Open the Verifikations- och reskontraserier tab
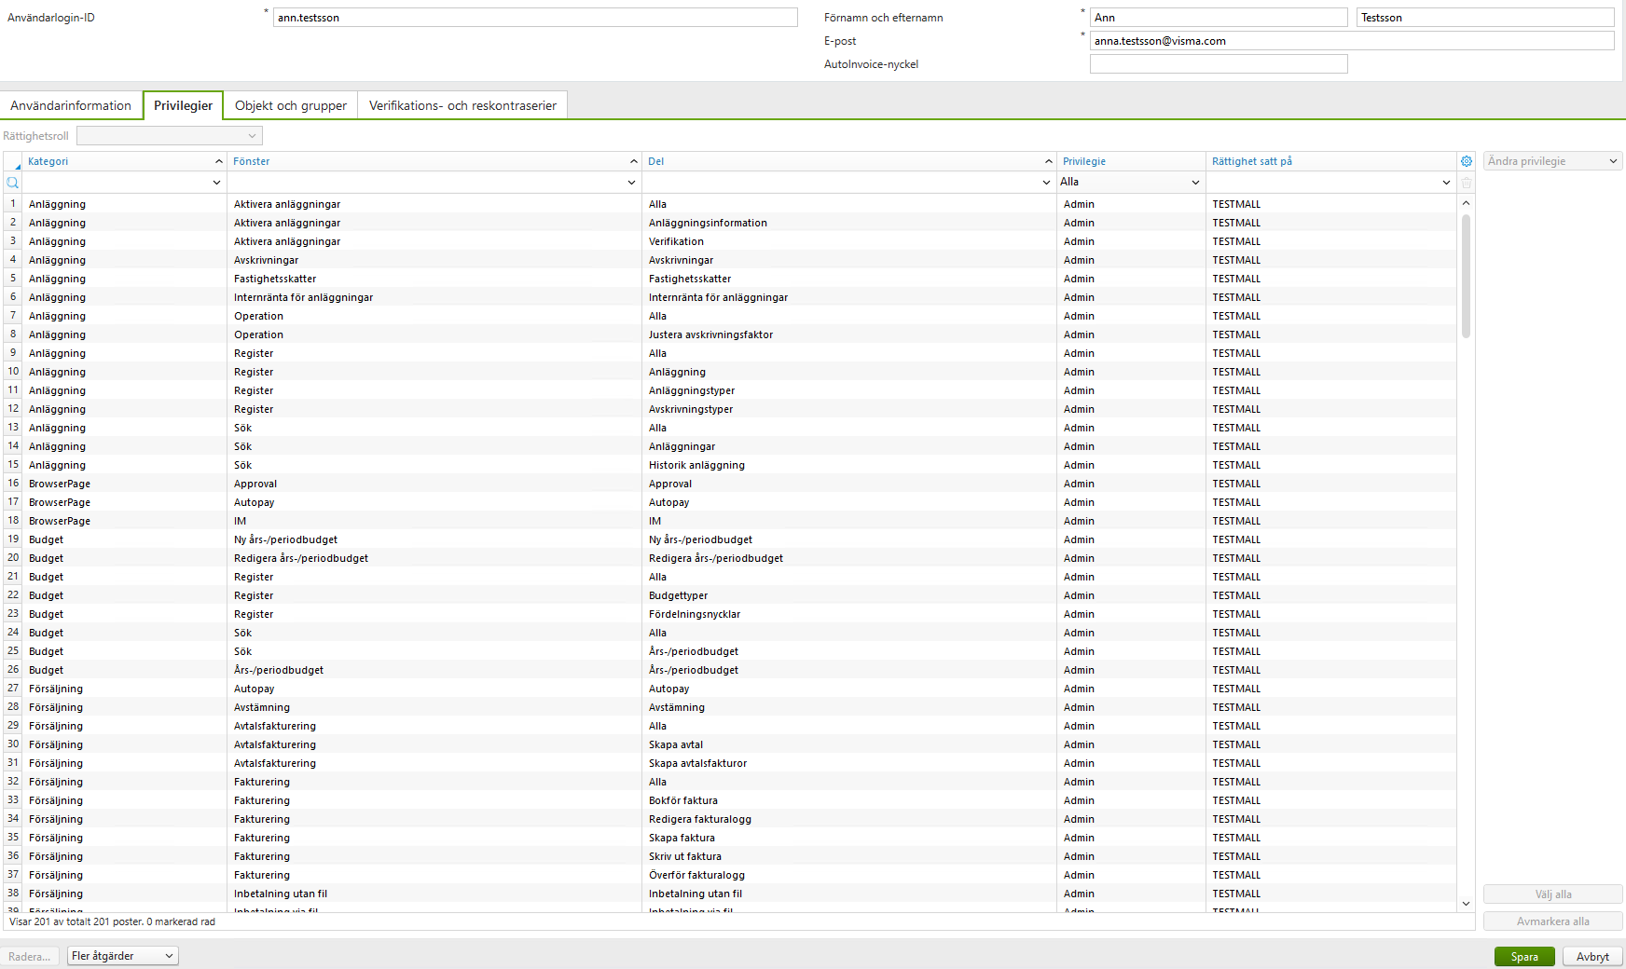The height and width of the screenshot is (969, 1626). (462, 105)
